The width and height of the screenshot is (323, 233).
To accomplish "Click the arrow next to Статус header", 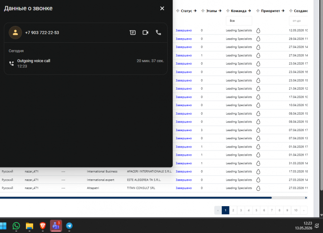I will [195, 11].
